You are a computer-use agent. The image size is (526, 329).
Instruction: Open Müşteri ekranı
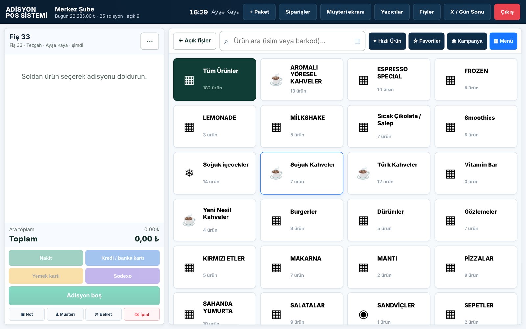click(x=346, y=12)
